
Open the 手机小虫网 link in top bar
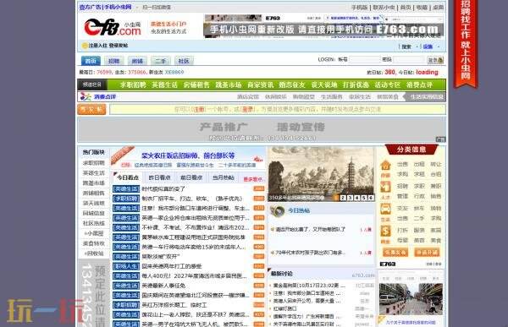(118, 7)
